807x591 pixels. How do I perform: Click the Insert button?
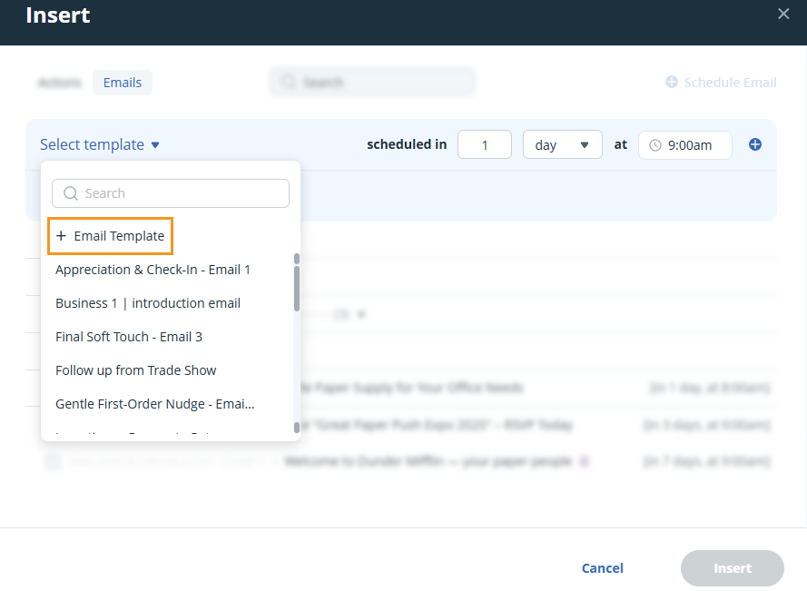point(732,567)
